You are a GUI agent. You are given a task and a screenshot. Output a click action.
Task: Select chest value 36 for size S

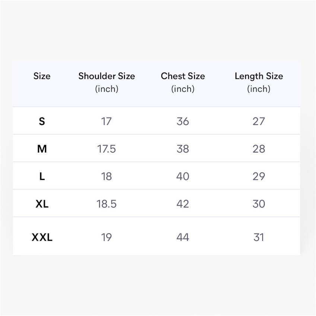183,121
